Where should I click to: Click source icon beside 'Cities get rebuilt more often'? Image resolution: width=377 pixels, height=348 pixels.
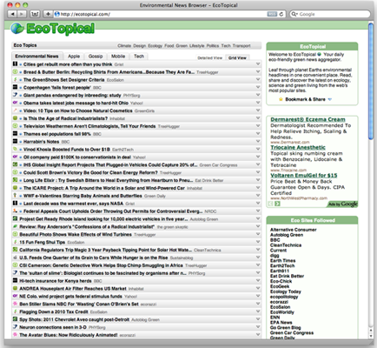15,64
